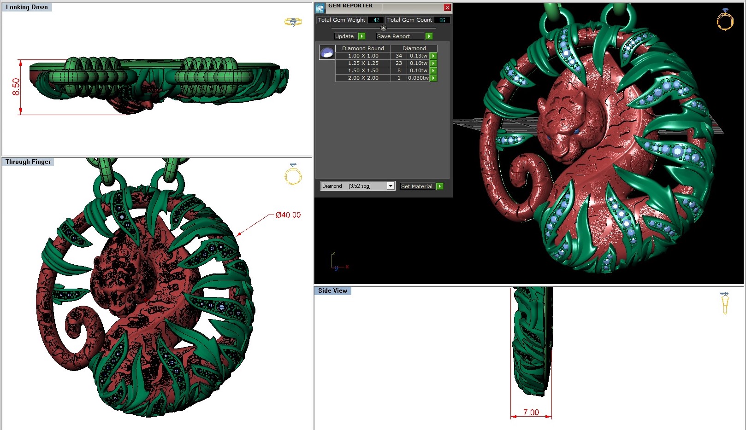Image resolution: width=746 pixels, height=430 pixels.
Task: Click the 2.00 X 2.00 size cell
Action: click(x=363, y=78)
